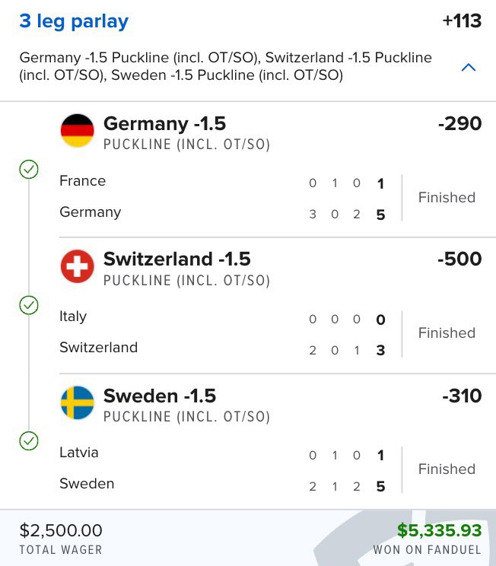This screenshot has width=496, height=566.
Task: Click the -290 Germany odds
Action: [459, 124]
